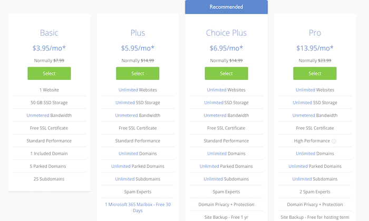This screenshot has width=369, height=221.
Task: Click Unlimited Websites in the Plus plan
Action: (x=138, y=90)
